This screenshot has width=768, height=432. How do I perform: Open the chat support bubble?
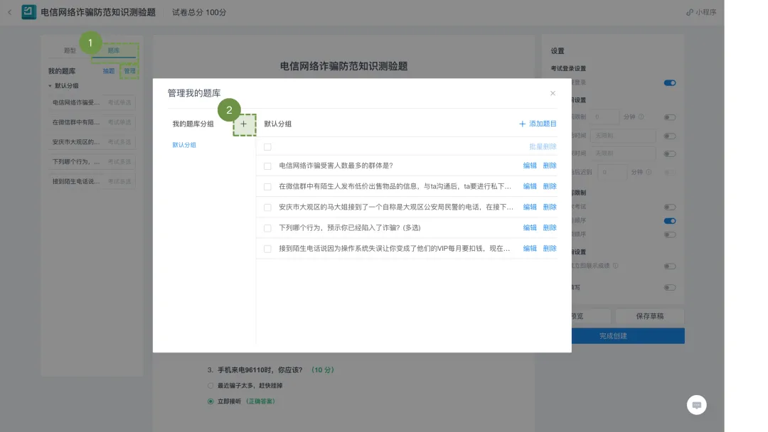[696, 405]
